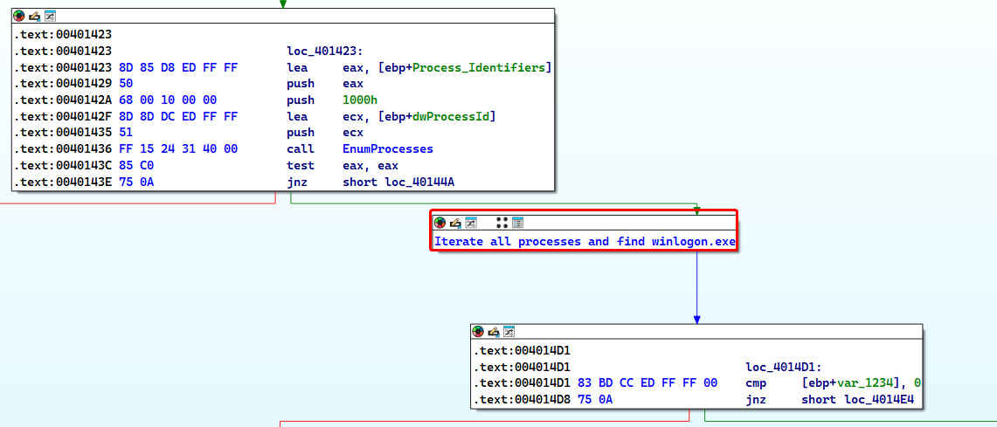997x427 pixels.
Task: Open node color picker in loc_401423 block
Action: (18, 16)
